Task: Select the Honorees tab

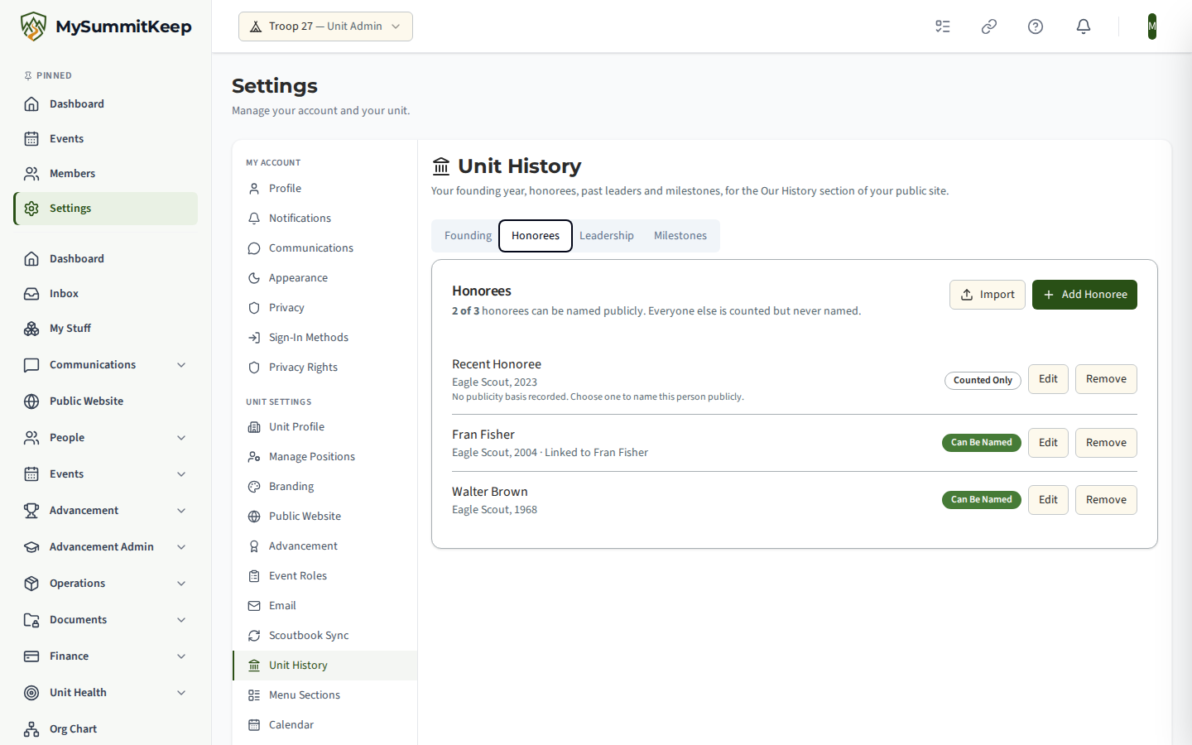Action: [x=536, y=236]
